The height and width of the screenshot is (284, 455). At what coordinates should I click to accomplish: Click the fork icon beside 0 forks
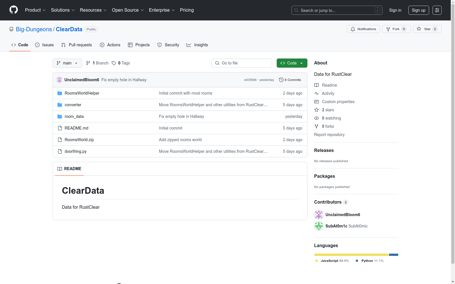pos(317,126)
